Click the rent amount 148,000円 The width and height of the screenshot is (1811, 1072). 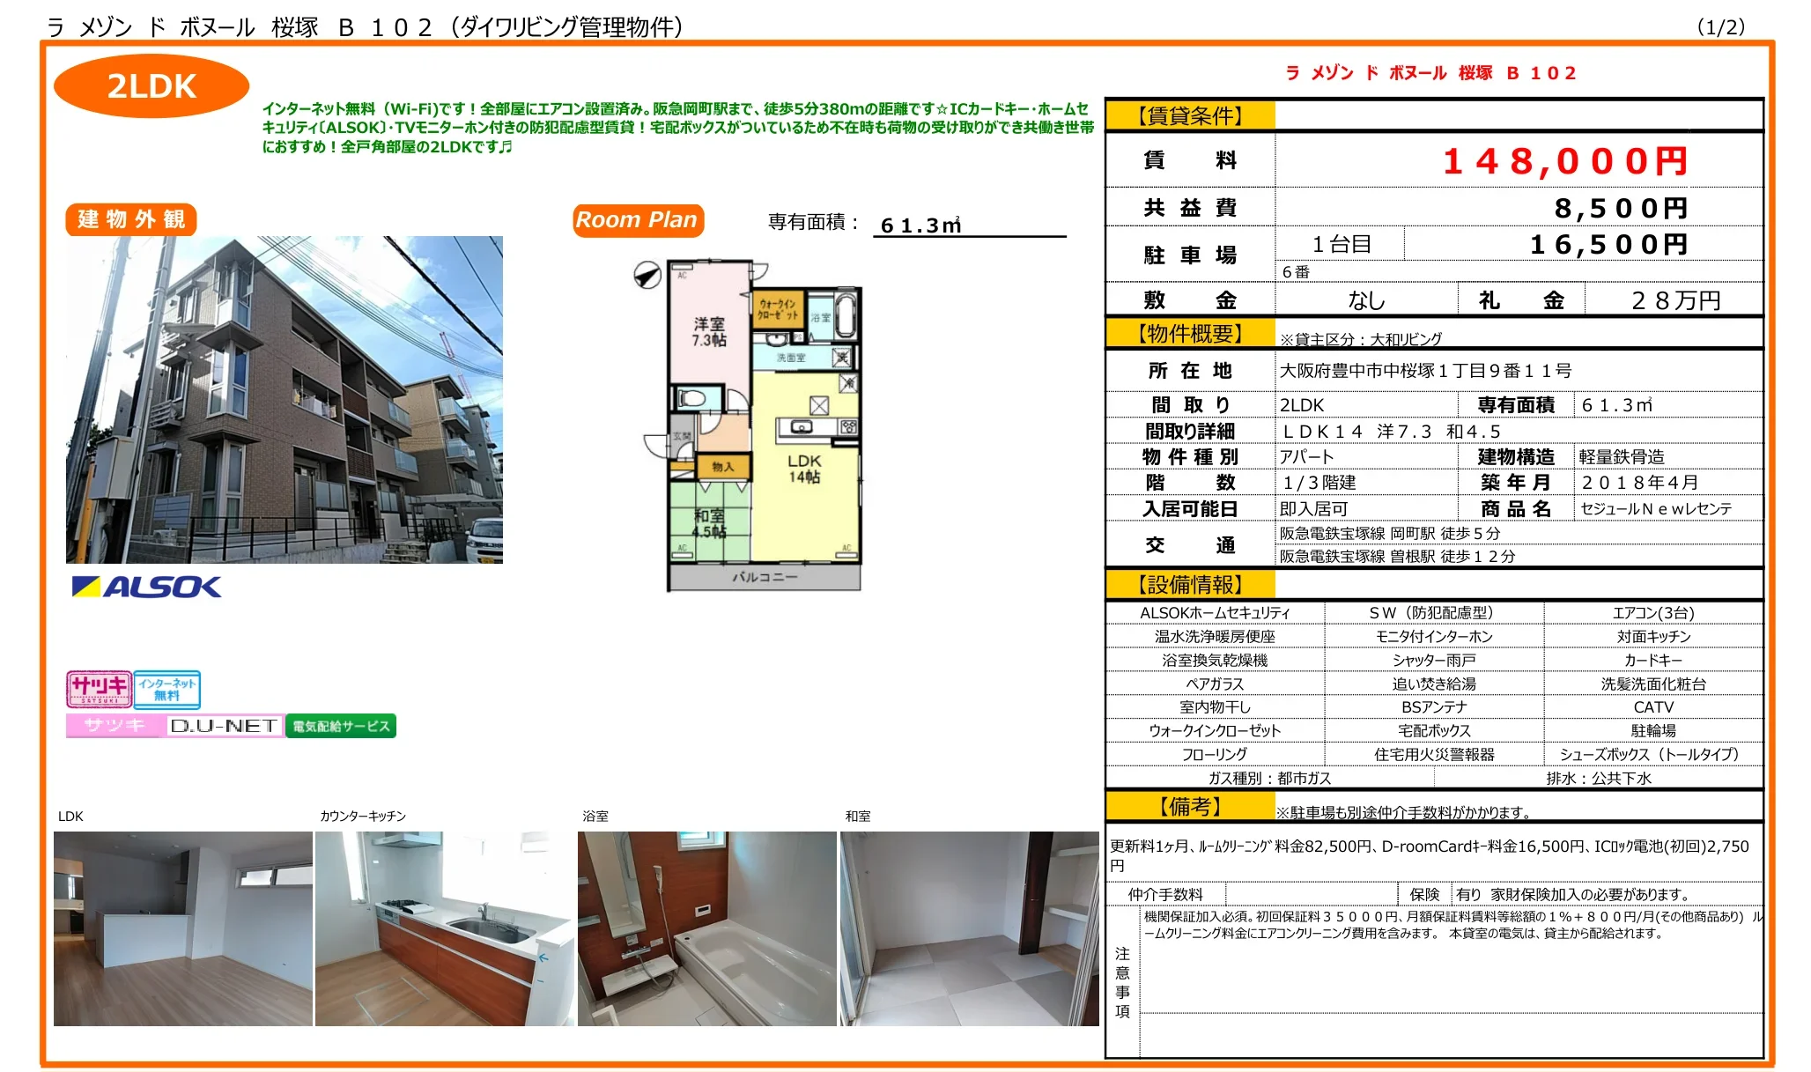[x=1565, y=161]
